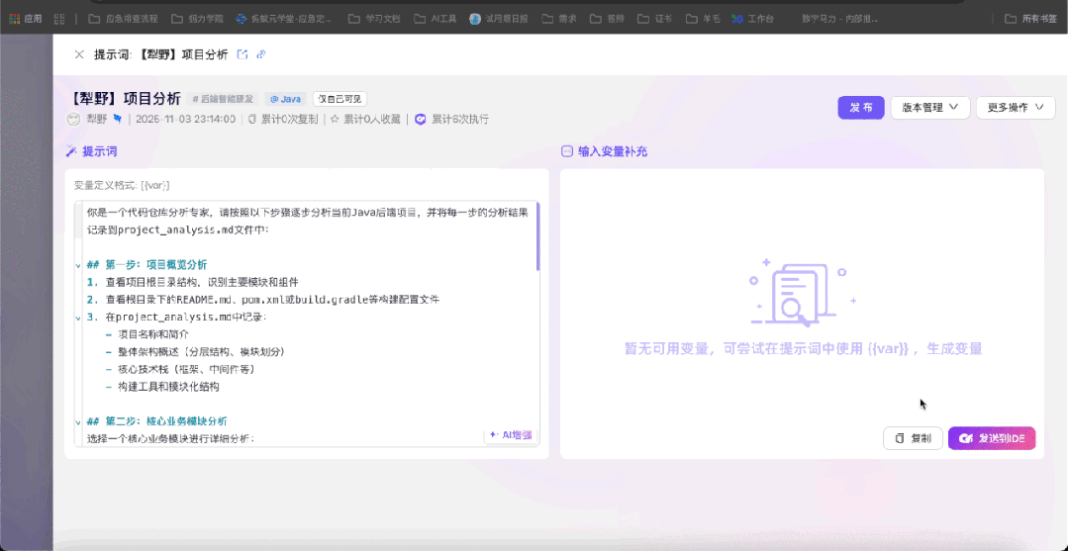Expand the 更多操作 dropdown menu
Screen dimensions: 1068x551
pos(1015,108)
